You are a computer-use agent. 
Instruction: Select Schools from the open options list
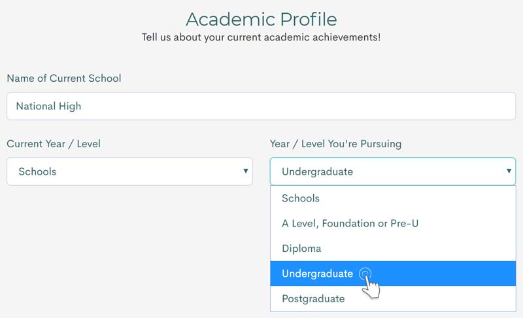[x=393, y=198]
